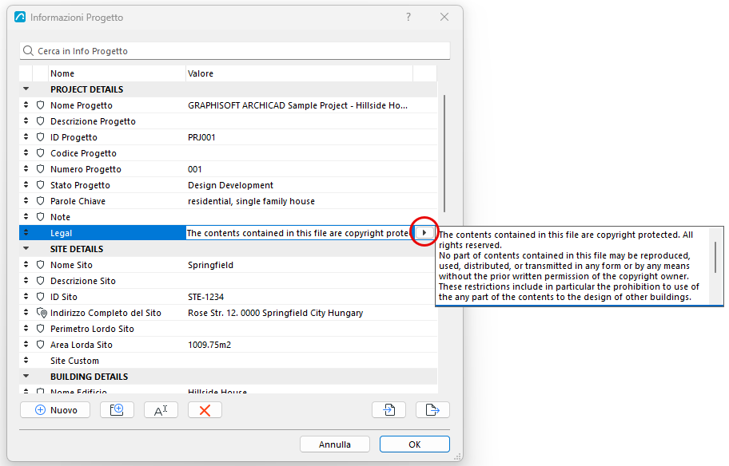Viewport: 729px width, 466px height.
Task: Click the arrow button on Legal row
Action: point(424,232)
